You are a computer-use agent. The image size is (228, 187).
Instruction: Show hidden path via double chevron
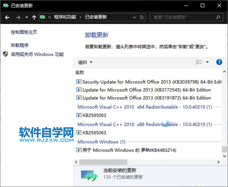click(49, 17)
